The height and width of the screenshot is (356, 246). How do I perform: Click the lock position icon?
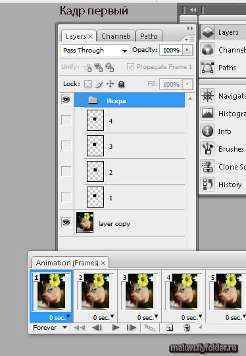pyautogui.click(x=111, y=84)
